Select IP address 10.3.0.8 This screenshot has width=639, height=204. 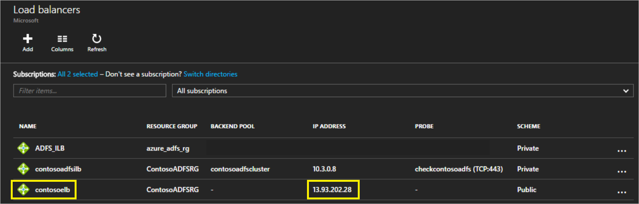click(324, 169)
